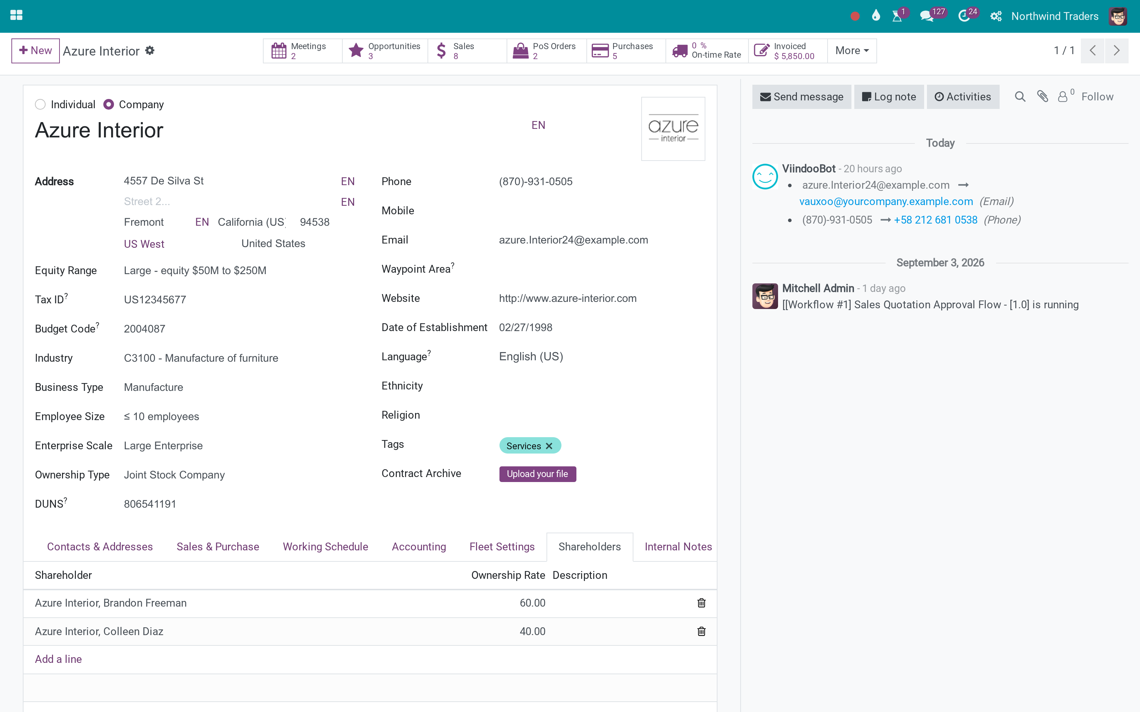Open the Purchases stat button

626,51
